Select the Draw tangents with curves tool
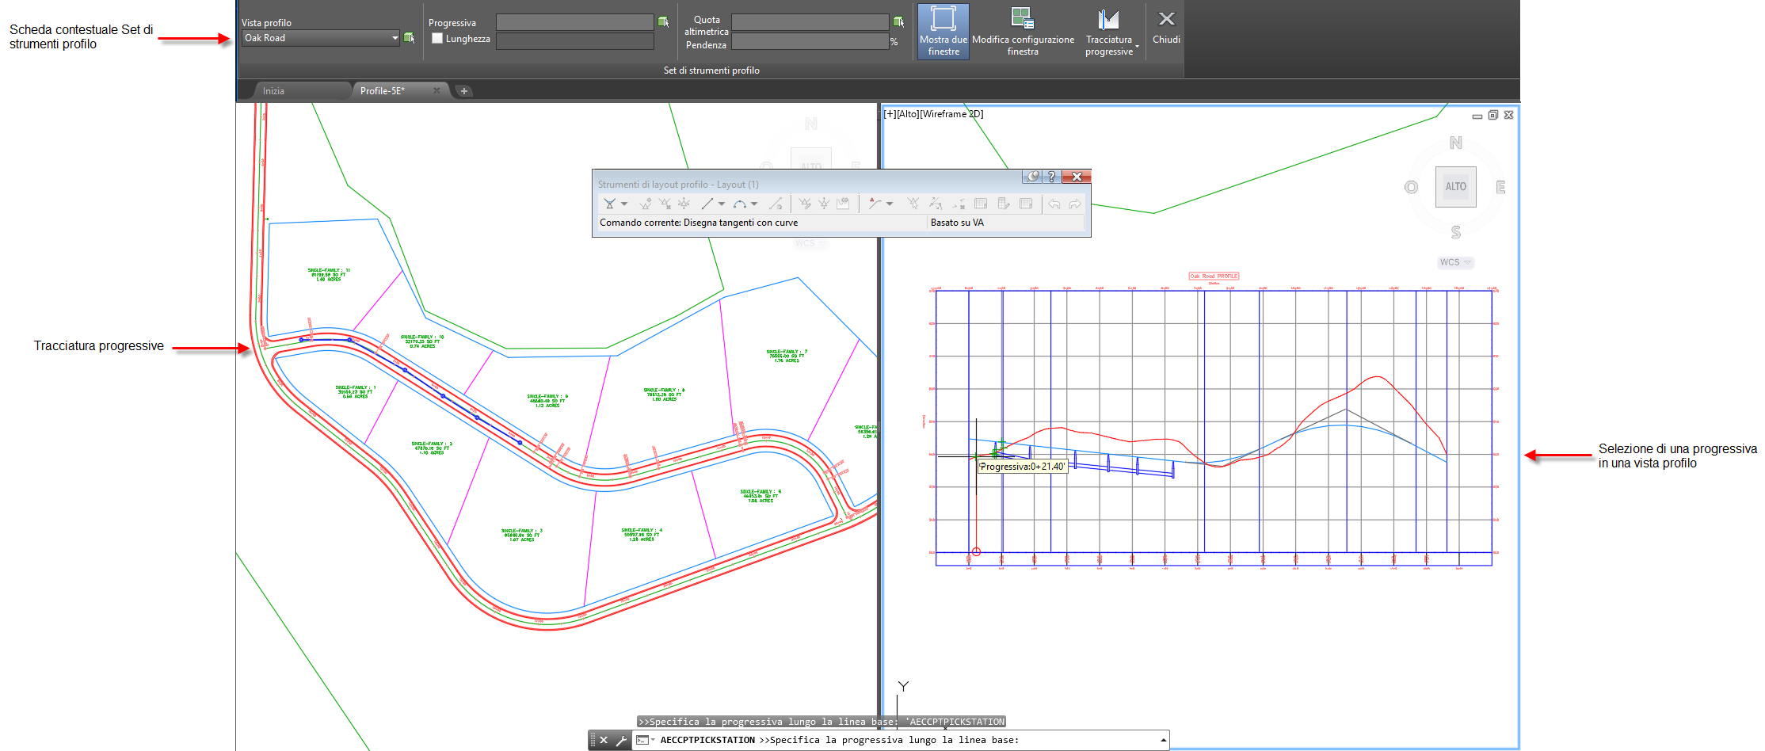The width and height of the screenshot is (1765, 751). tap(609, 204)
